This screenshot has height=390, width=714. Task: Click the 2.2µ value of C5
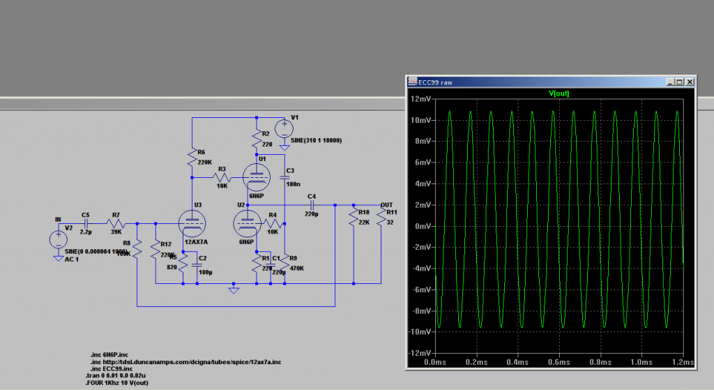click(x=86, y=232)
